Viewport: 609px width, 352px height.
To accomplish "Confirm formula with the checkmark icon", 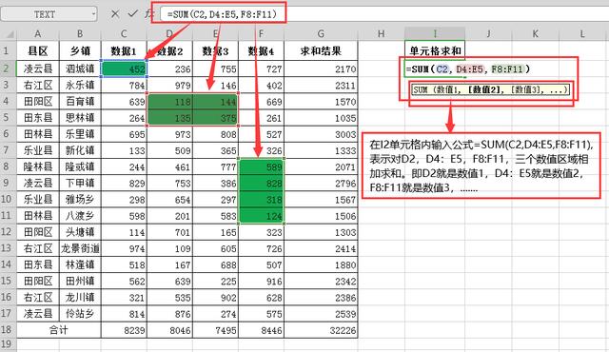I will pyautogui.click(x=132, y=13).
